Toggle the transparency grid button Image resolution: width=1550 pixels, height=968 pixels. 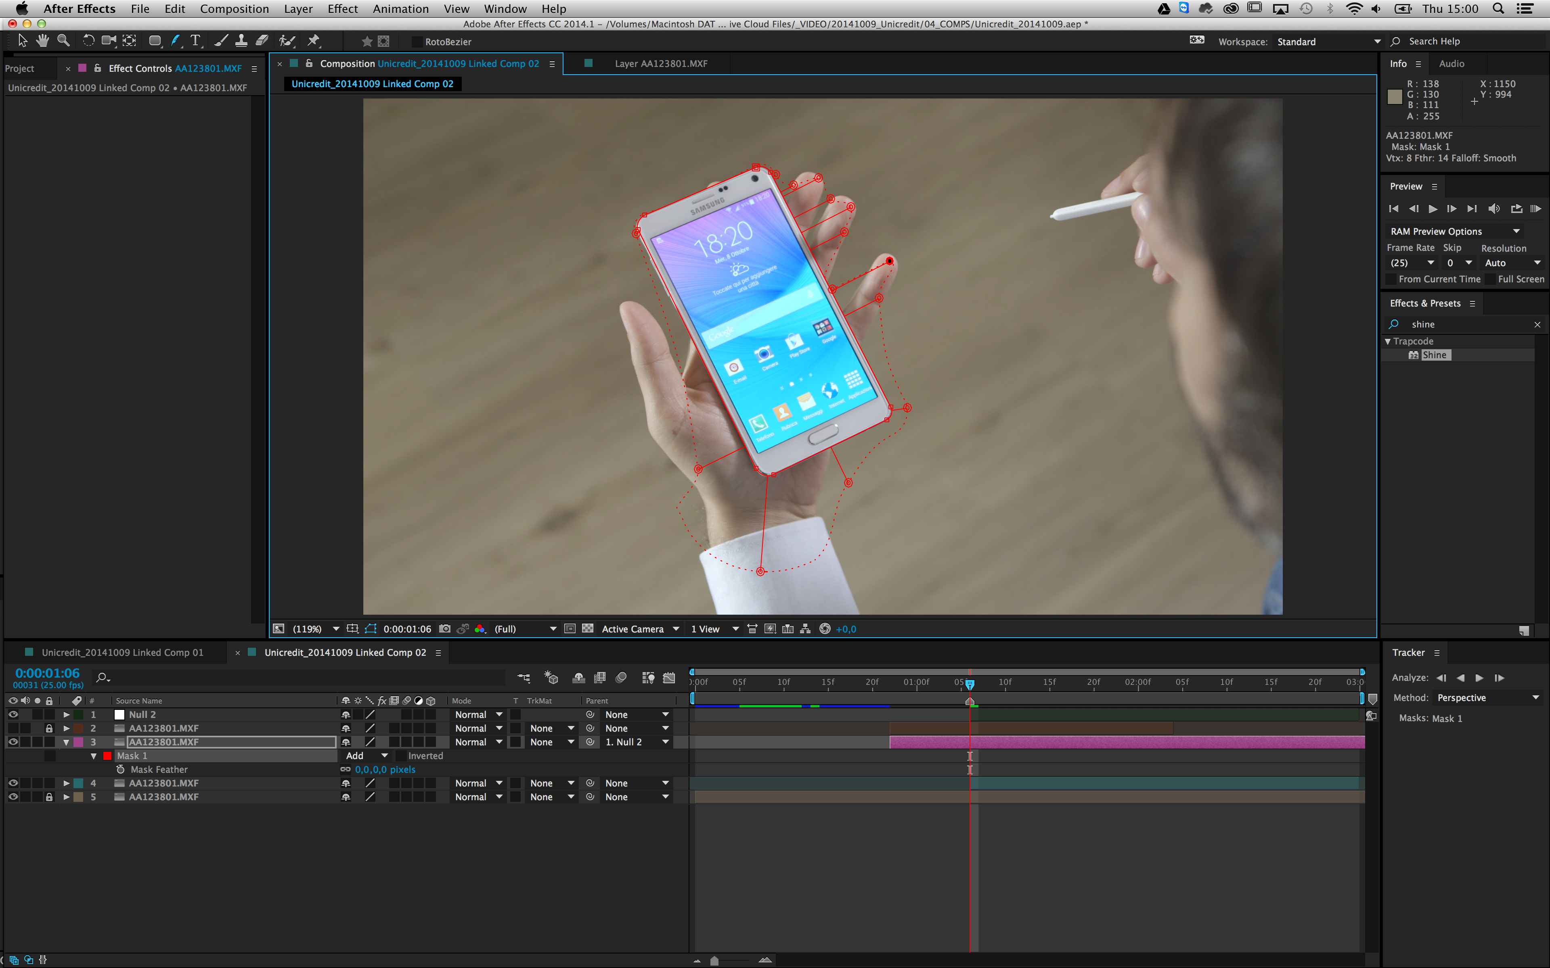(x=587, y=629)
